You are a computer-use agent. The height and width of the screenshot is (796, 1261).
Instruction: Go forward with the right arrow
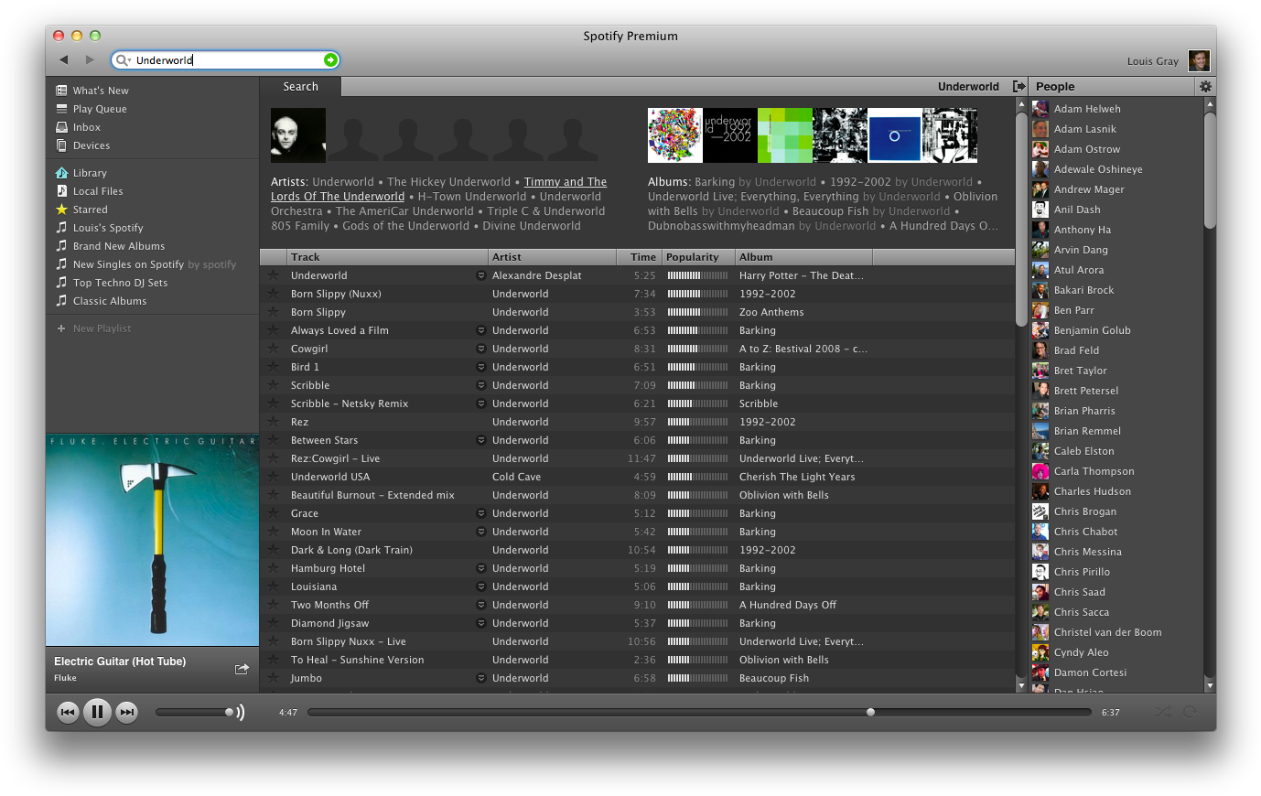[90, 59]
